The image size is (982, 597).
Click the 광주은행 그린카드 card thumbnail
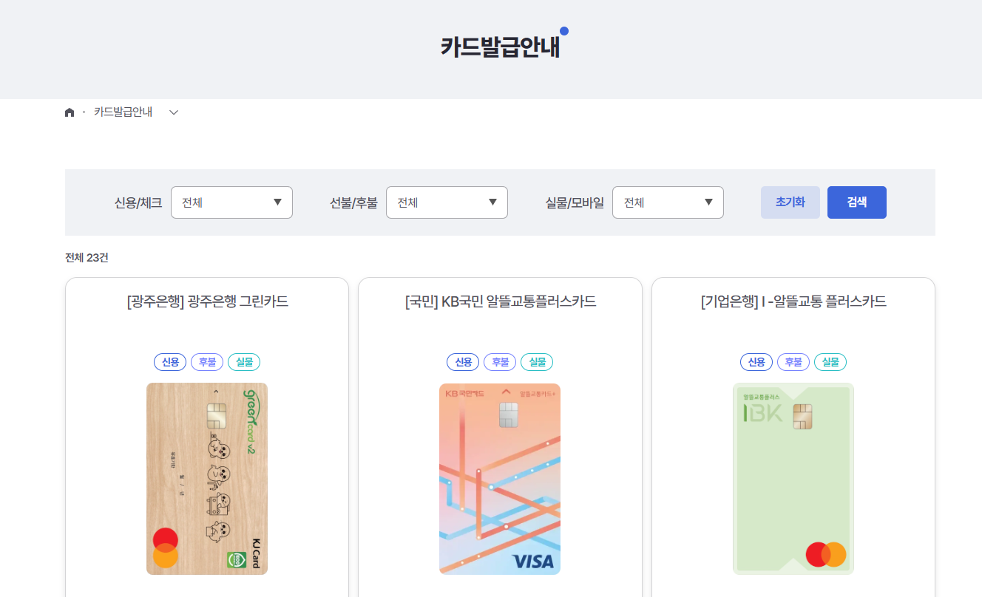[207, 479]
